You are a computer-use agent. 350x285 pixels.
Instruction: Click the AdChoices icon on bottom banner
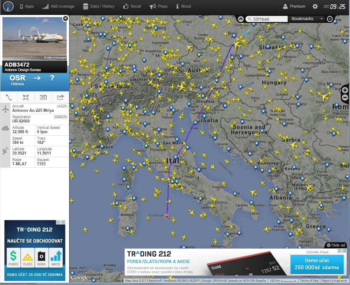(340, 251)
